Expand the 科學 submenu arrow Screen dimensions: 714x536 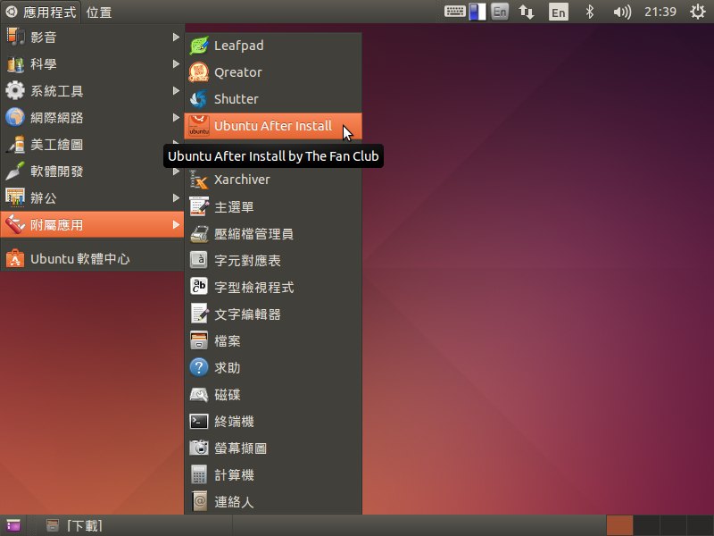click(x=176, y=63)
